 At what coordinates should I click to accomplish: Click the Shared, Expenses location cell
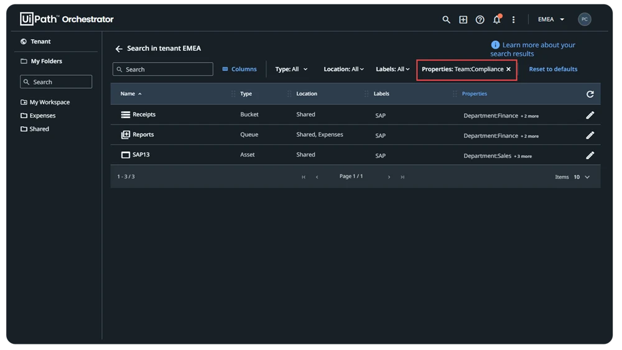tap(320, 134)
